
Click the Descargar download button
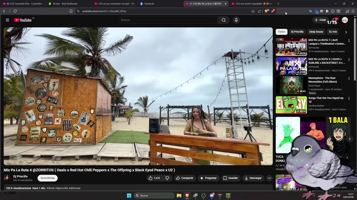pos(253,178)
